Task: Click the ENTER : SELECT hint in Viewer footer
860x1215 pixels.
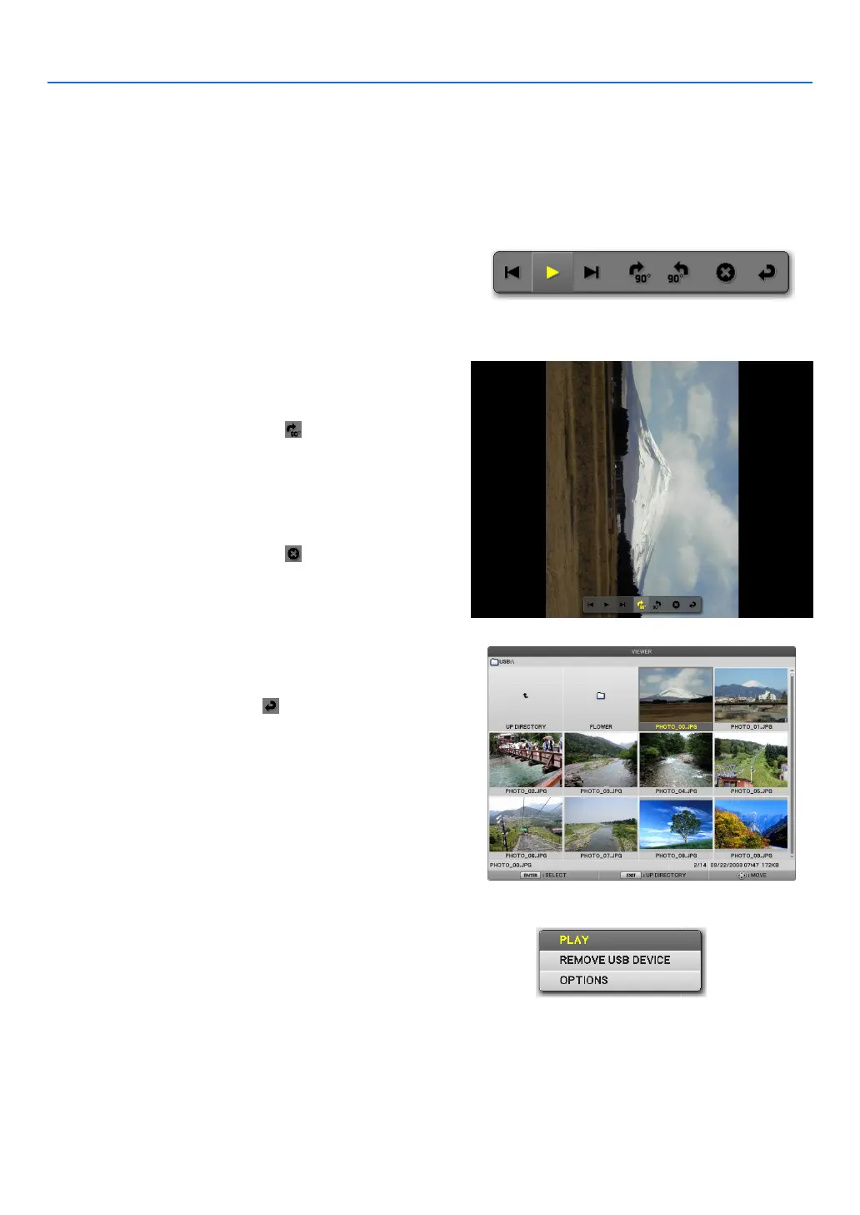Action: click(543, 876)
